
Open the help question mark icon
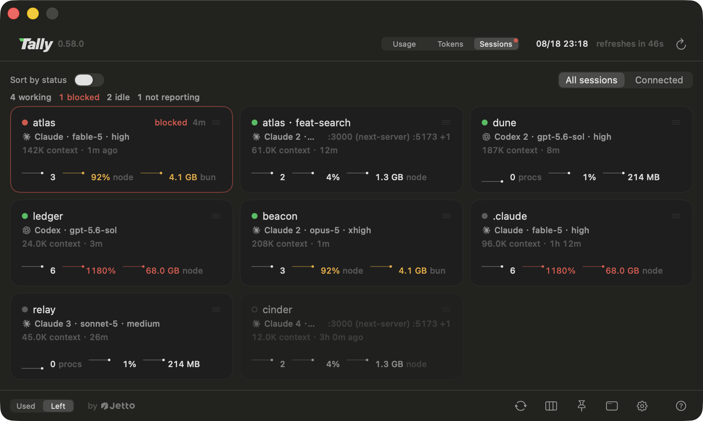[x=681, y=406]
